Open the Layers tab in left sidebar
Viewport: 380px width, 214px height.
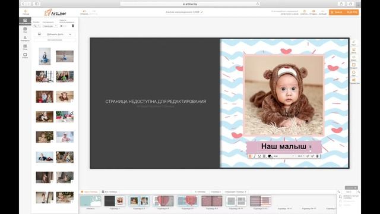pos(25,47)
